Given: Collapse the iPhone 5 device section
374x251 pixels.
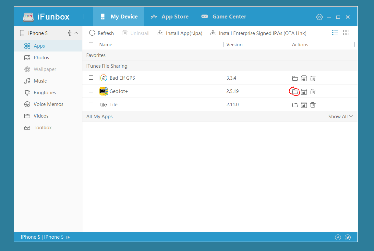Looking at the screenshot, I should (76, 33).
